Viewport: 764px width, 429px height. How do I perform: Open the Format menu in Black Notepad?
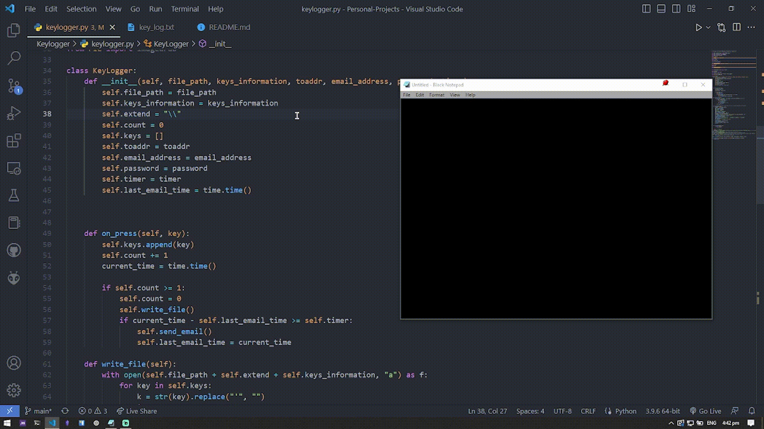[x=437, y=95]
